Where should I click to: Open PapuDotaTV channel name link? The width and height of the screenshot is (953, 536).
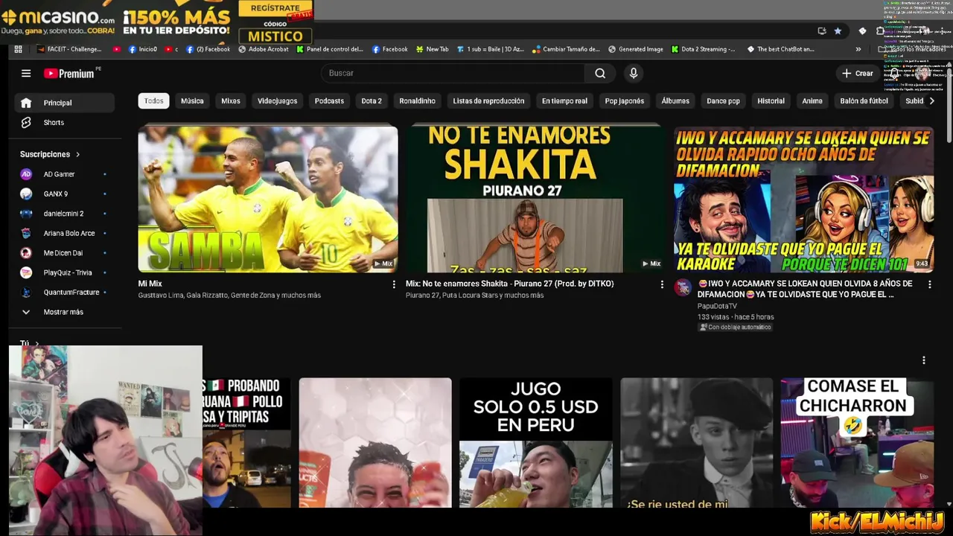click(717, 306)
